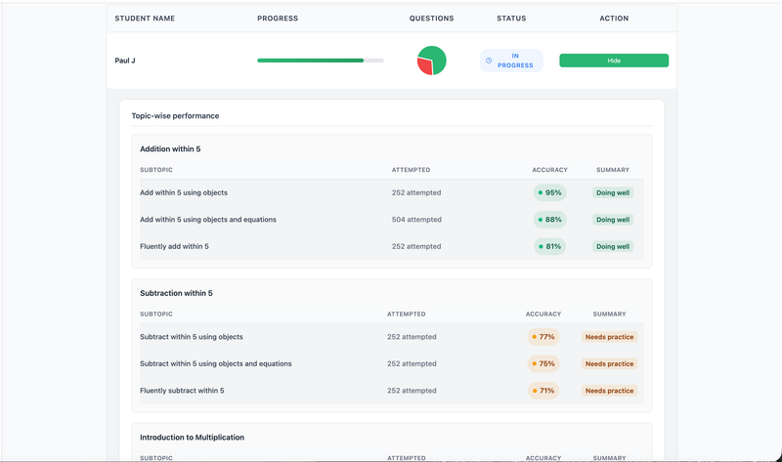This screenshot has height=462, width=782.
Task: Click the Hide button for Paul J
Action: (x=614, y=61)
